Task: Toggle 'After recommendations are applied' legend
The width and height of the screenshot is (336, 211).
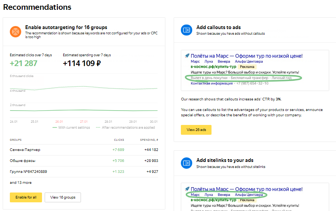Action: click(x=126, y=128)
